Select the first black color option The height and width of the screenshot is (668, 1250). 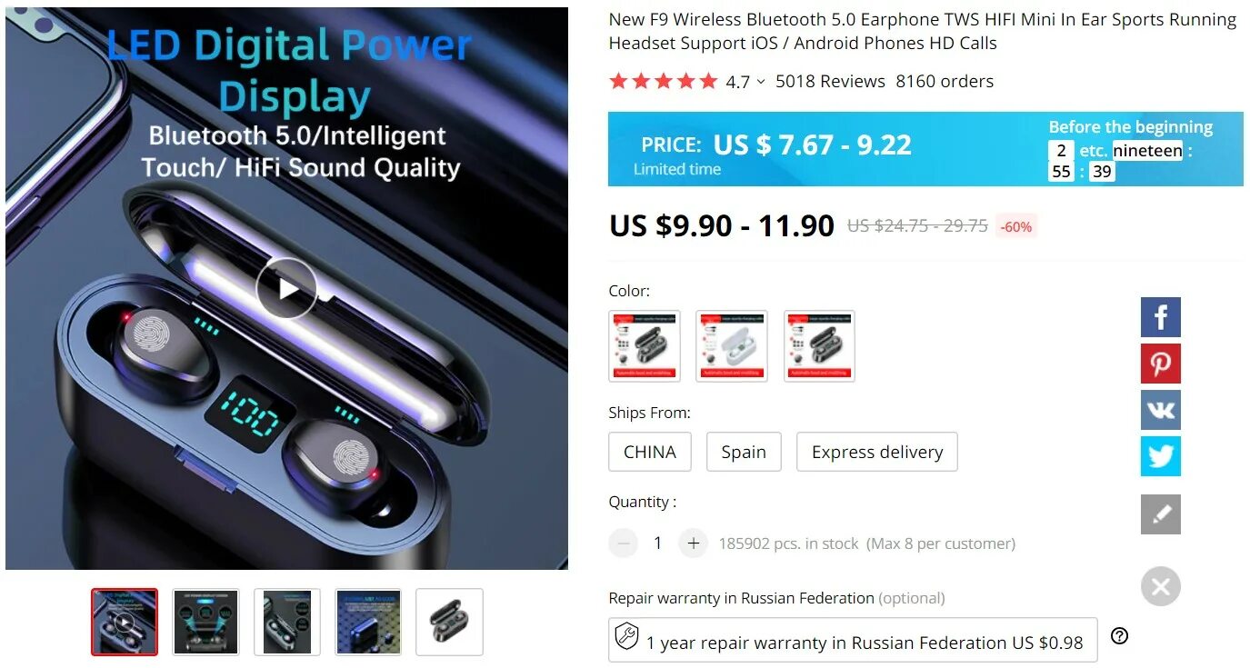pyautogui.click(x=645, y=345)
